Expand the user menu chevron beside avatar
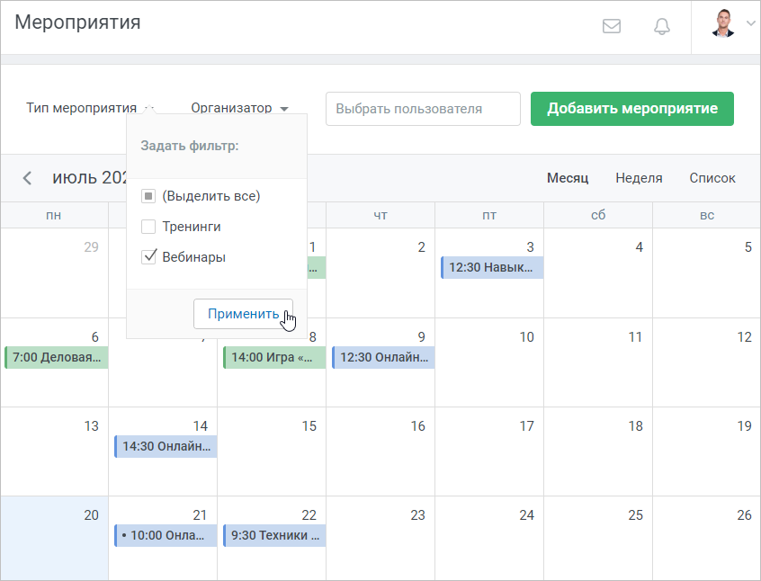The image size is (761, 581). (x=750, y=23)
